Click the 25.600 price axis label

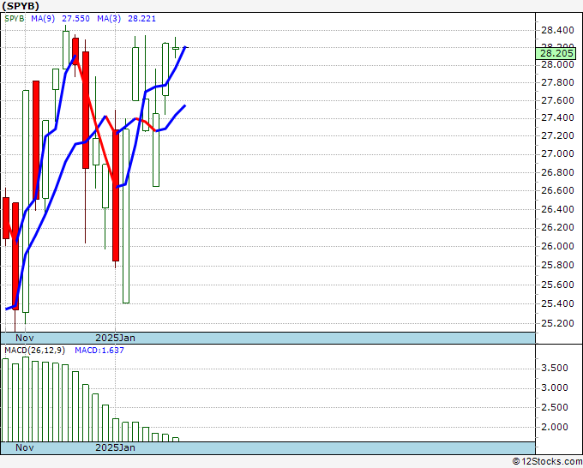pos(557,285)
